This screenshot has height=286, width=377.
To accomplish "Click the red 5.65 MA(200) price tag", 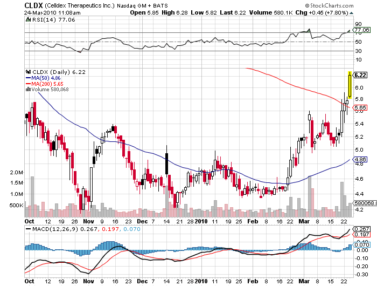I will click(x=360, y=108).
